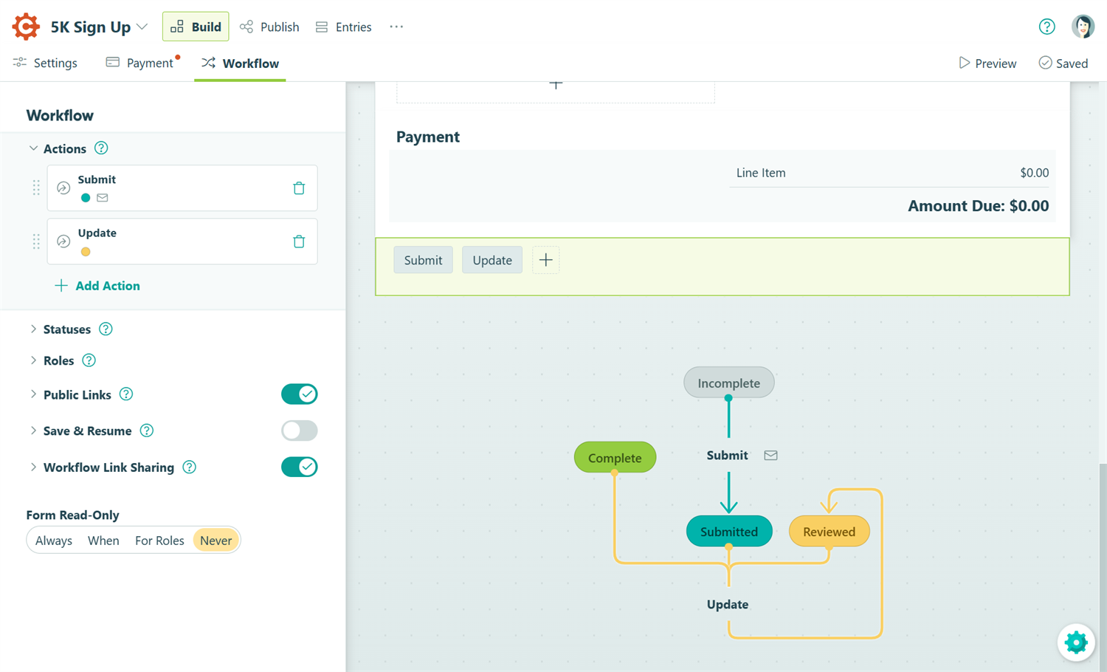1107x672 pixels.
Task: Click the email icon under Submit action
Action: tap(103, 198)
